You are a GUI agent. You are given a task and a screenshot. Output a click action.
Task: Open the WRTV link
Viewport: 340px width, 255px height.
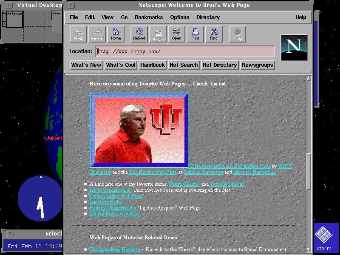pyautogui.click(x=285, y=166)
